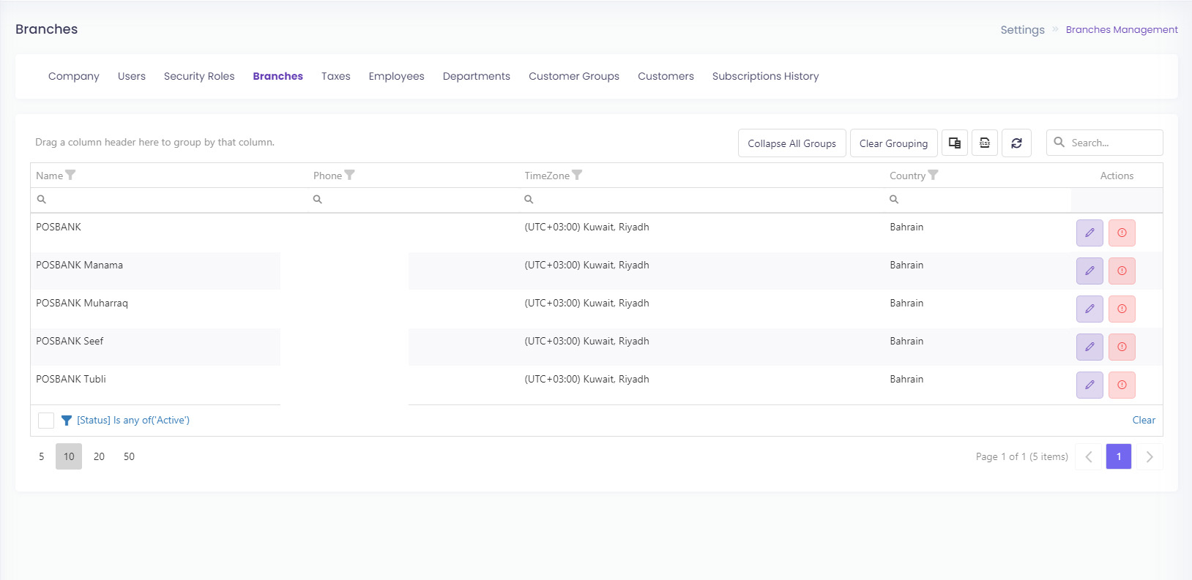The width and height of the screenshot is (1192, 580).
Task: Refresh the branches grid
Action: click(x=1016, y=143)
